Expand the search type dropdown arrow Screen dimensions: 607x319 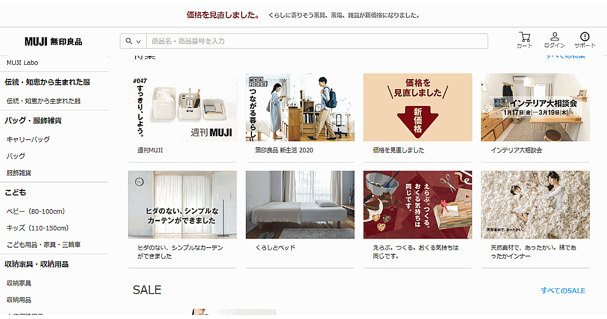coord(138,42)
